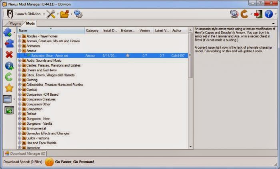
Task: Select Collectables, Treasure Hunts and Puzzles
Action: (x=55, y=84)
